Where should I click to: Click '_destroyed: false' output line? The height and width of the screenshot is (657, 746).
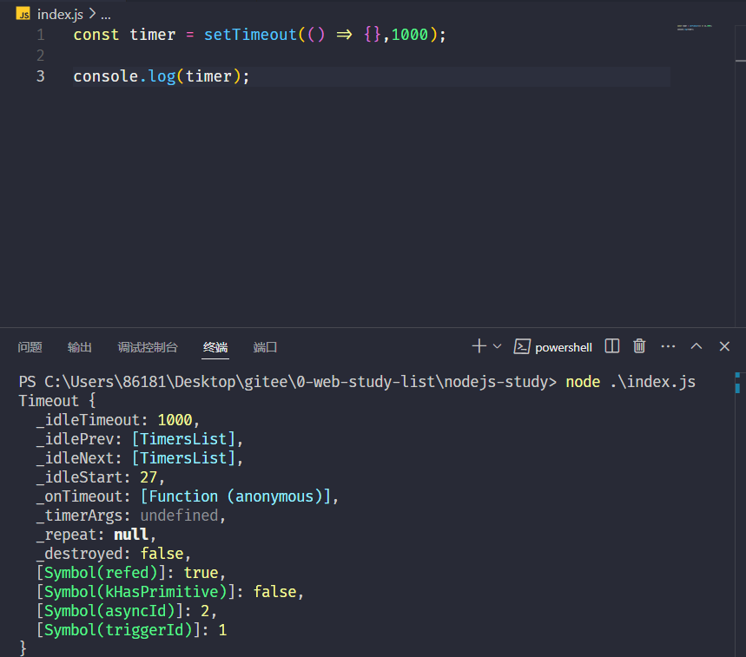point(113,554)
